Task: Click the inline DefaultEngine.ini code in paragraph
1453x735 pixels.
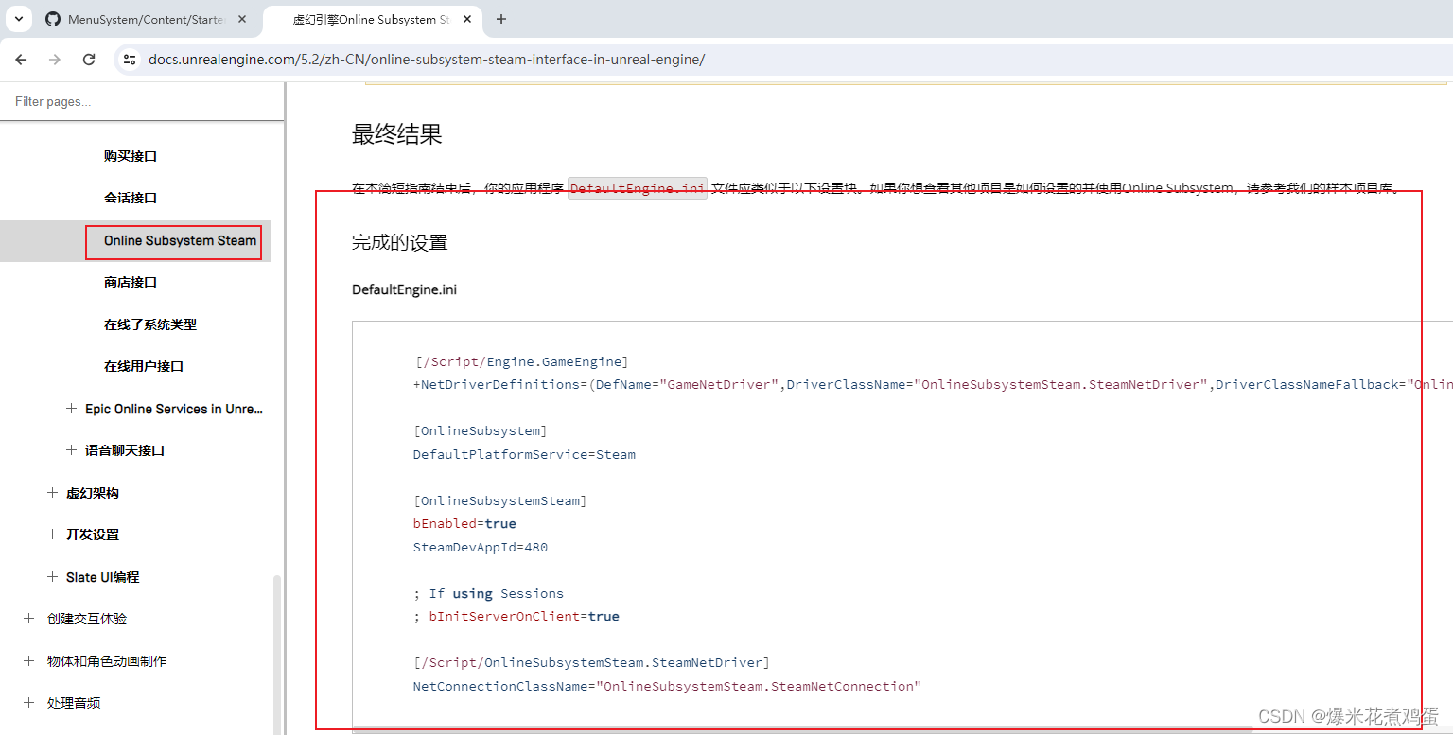Action: [638, 188]
